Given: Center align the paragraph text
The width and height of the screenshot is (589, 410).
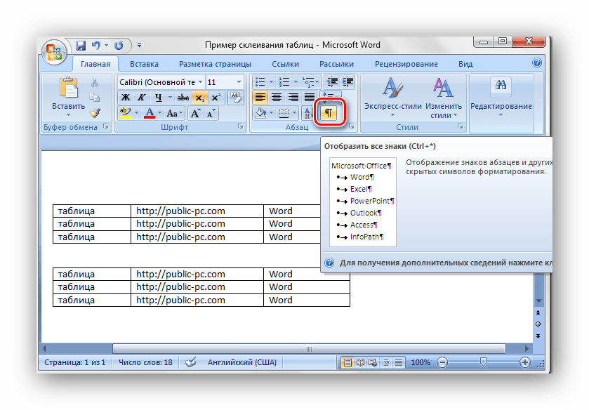Looking at the screenshot, I should pos(277,98).
